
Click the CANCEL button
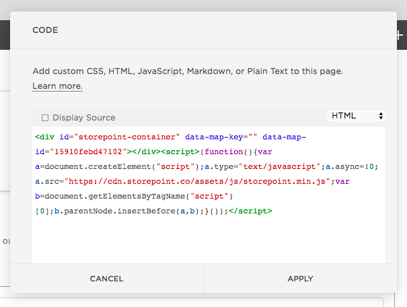coord(107,279)
